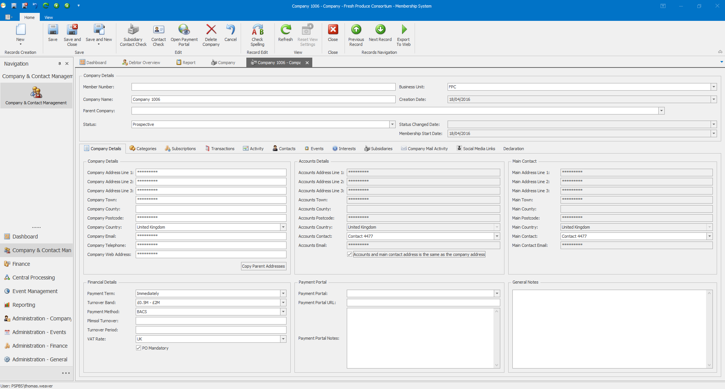Click the navigation overflow ellipsis button
The width and height of the screenshot is (725, 389).
click(66, 373)
